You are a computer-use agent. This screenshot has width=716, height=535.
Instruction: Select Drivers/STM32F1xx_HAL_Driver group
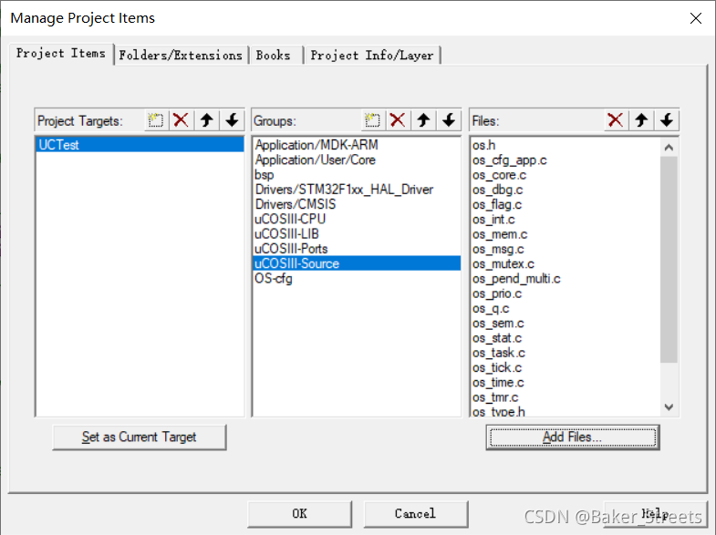click(356, 190)
